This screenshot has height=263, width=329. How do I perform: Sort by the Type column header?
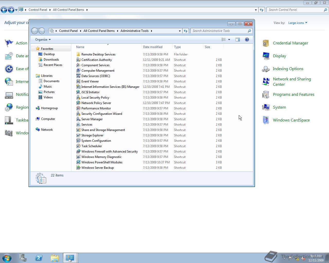[x=188, y=47]
